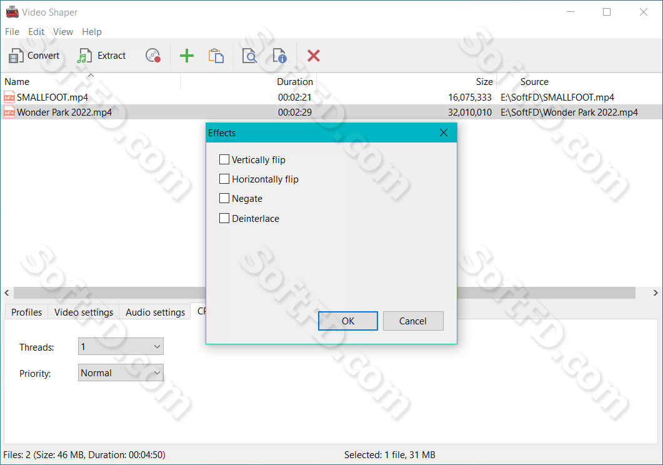Enable Horizontally flip checkbox

click(x=224, y=179)
